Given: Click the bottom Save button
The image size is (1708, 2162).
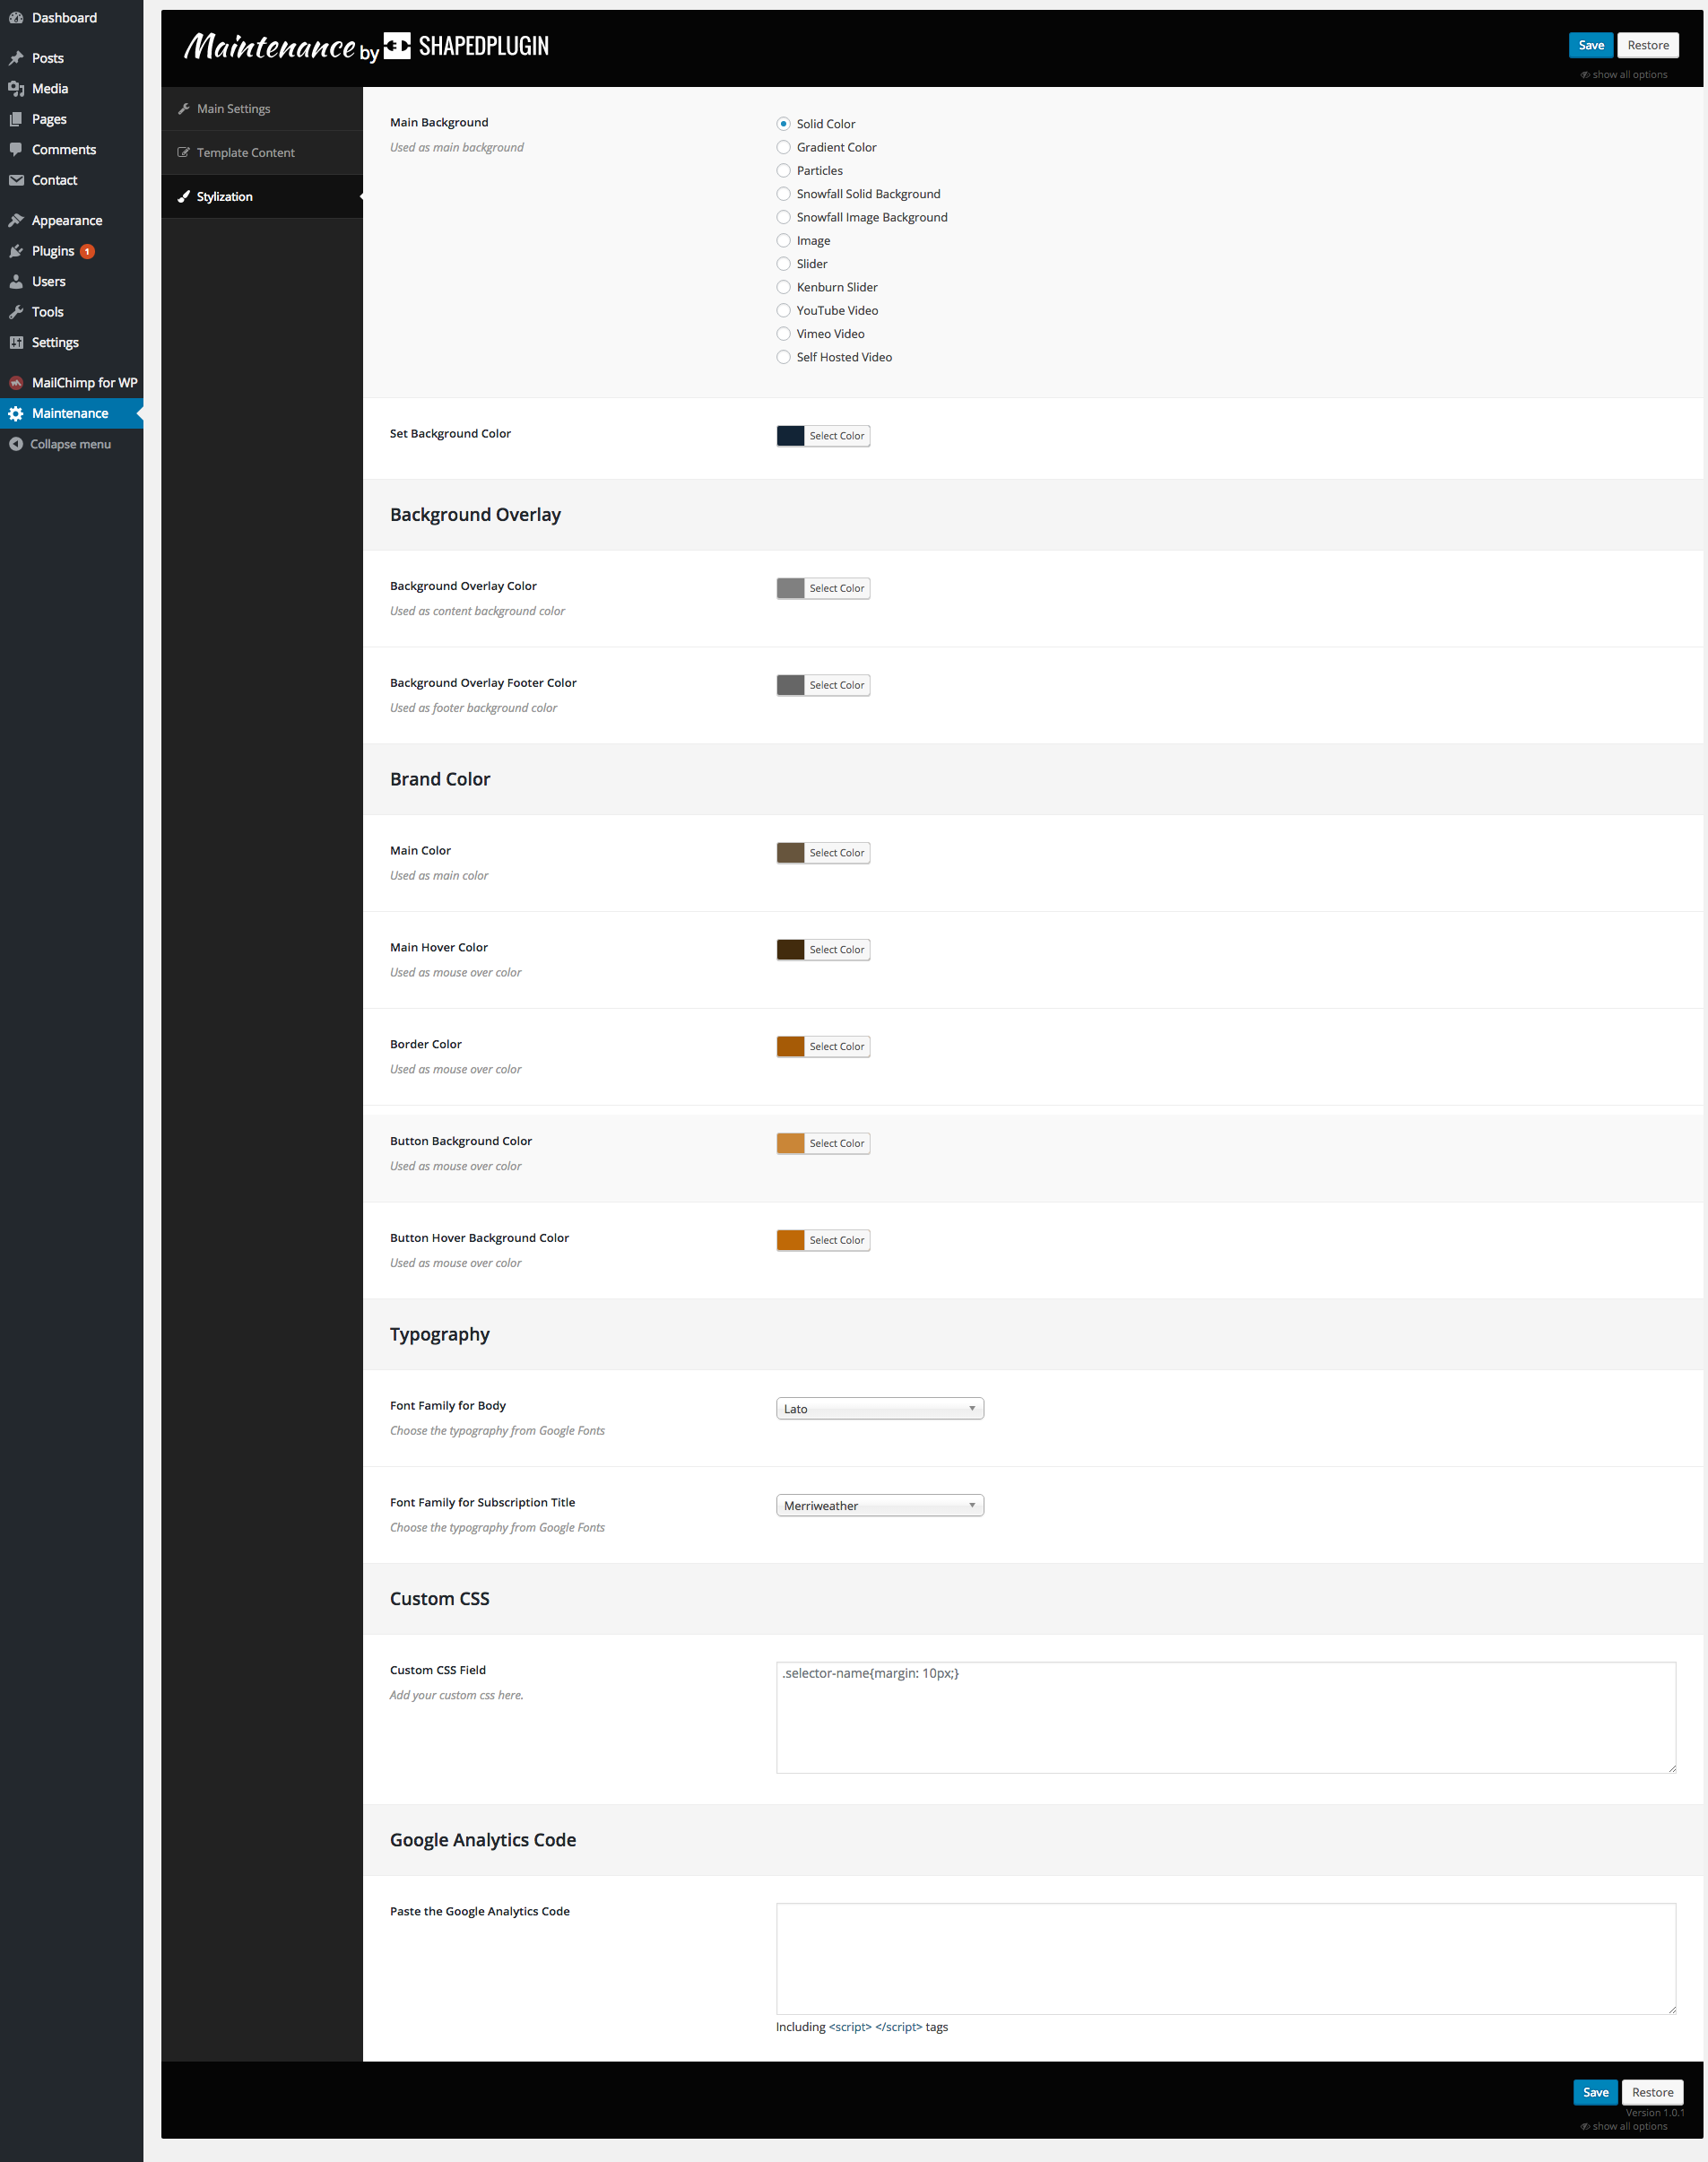Looking at the screenshot, I should point(1596,2092).
